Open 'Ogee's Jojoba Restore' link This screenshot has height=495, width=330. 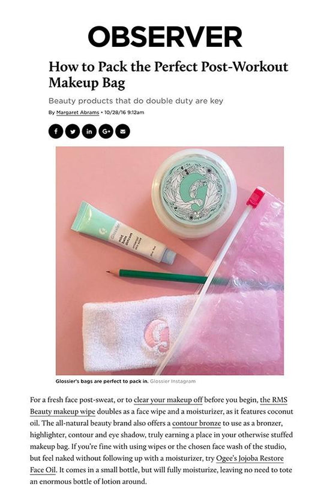250,458
